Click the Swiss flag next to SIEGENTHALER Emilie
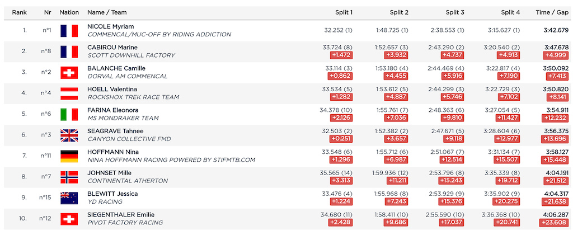 point(69,219)
